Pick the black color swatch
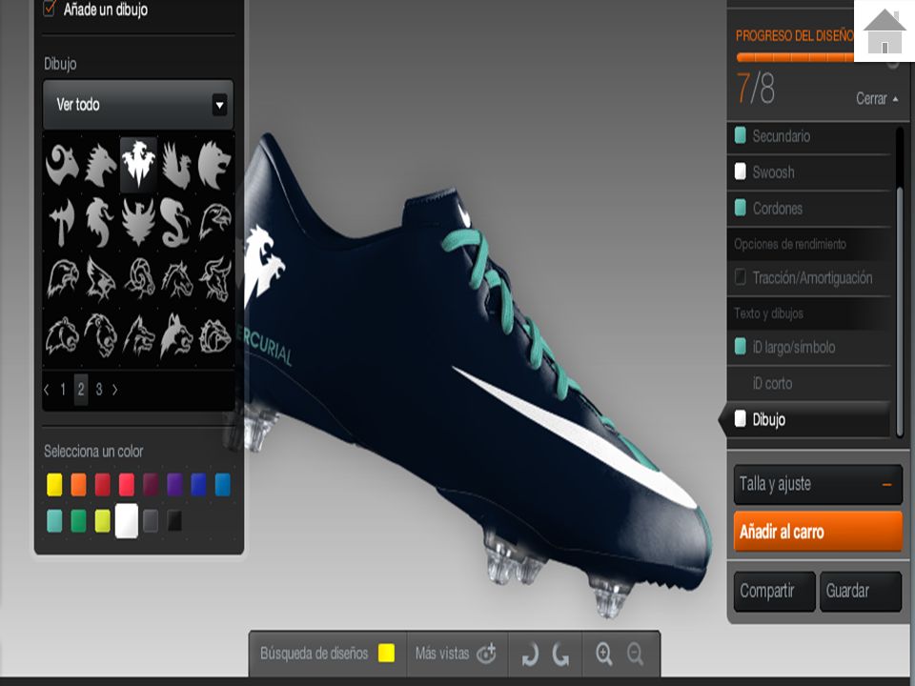The image size is (915, 686). point(174,521)
